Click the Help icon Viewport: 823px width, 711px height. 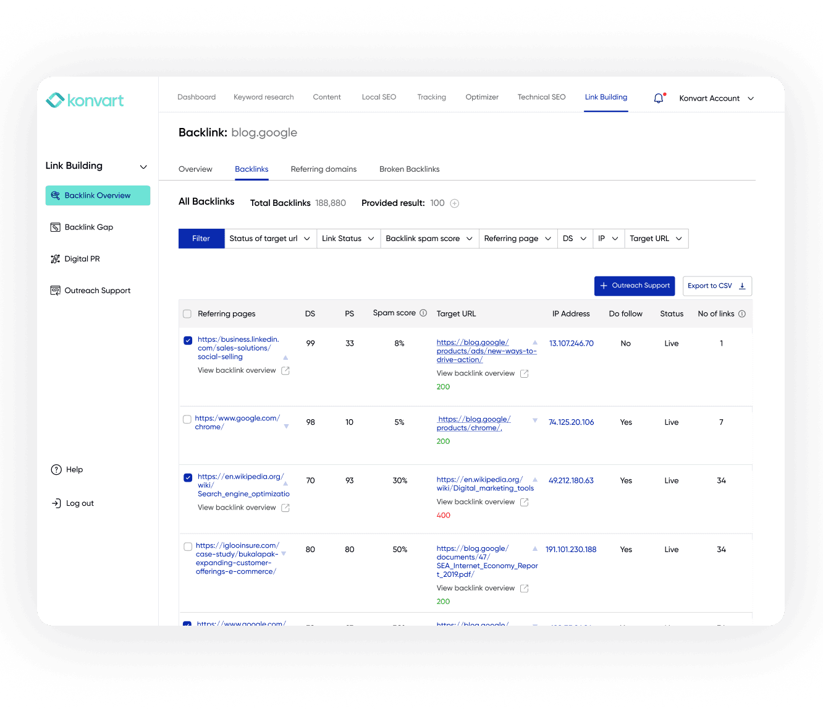point(56,469)
